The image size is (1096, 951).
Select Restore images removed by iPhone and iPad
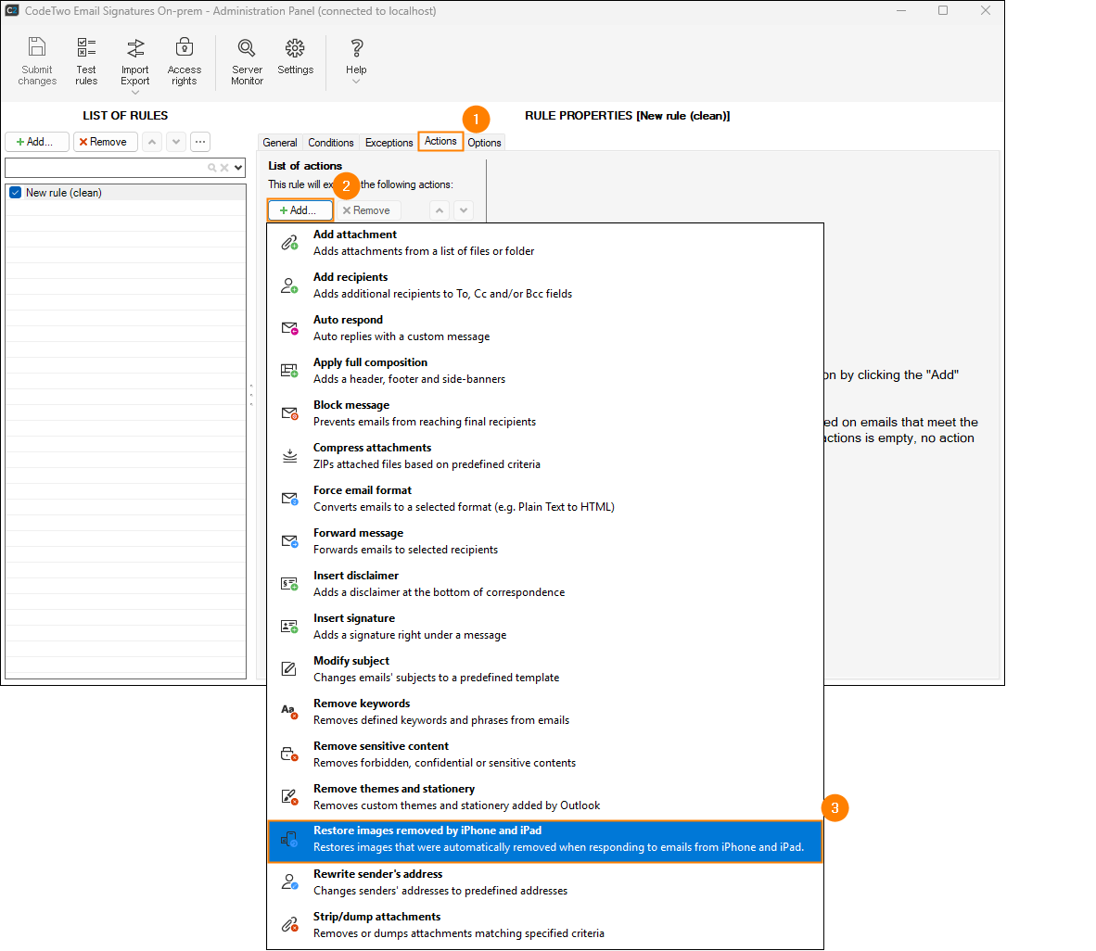tap(545, 839)
